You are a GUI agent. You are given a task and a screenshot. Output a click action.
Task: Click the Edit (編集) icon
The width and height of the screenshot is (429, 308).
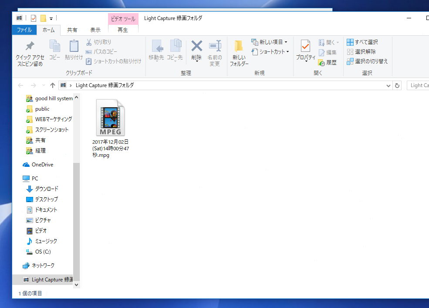coord(322,53)
